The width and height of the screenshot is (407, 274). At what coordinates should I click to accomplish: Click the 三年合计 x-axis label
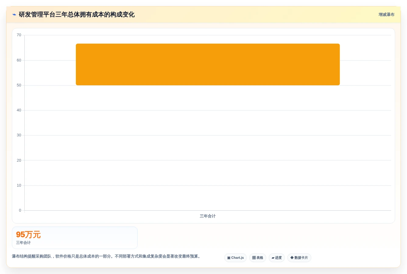(208, 216)
